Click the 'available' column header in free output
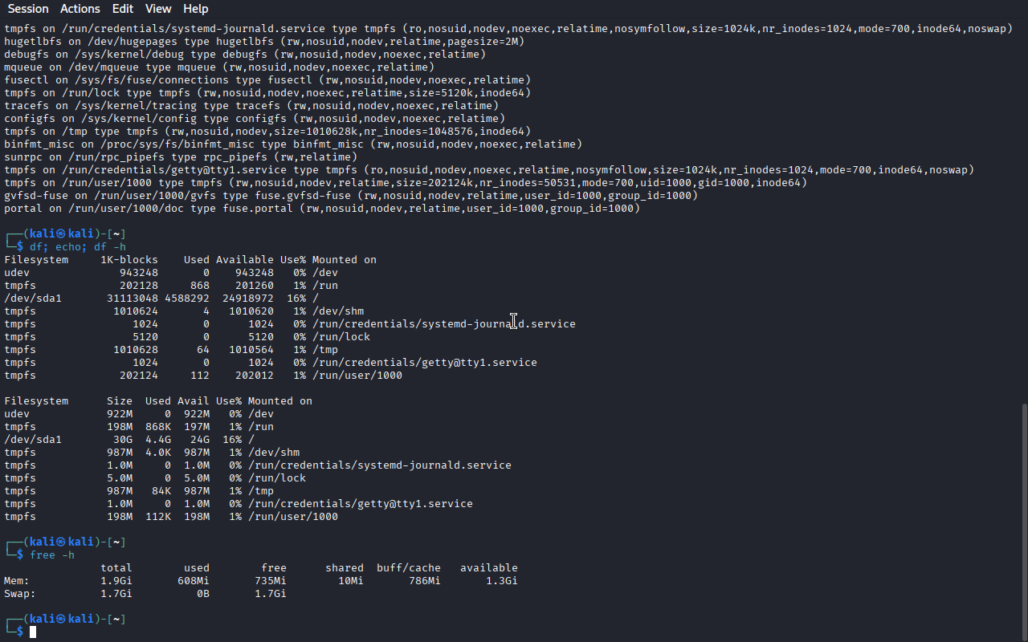The width and height of the screenshot is (1028, 642). click(x=489, y=568)
